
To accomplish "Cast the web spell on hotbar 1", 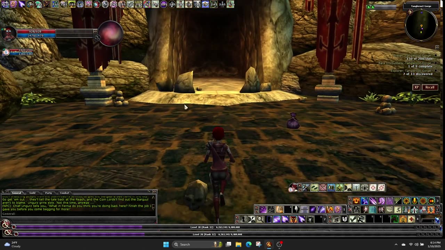I will pos(271,209).
